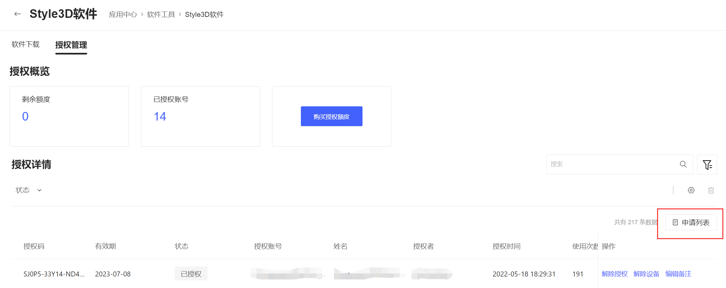Click the authorization code SJ0P5-33Y14-ND4...

click(54, 274)
